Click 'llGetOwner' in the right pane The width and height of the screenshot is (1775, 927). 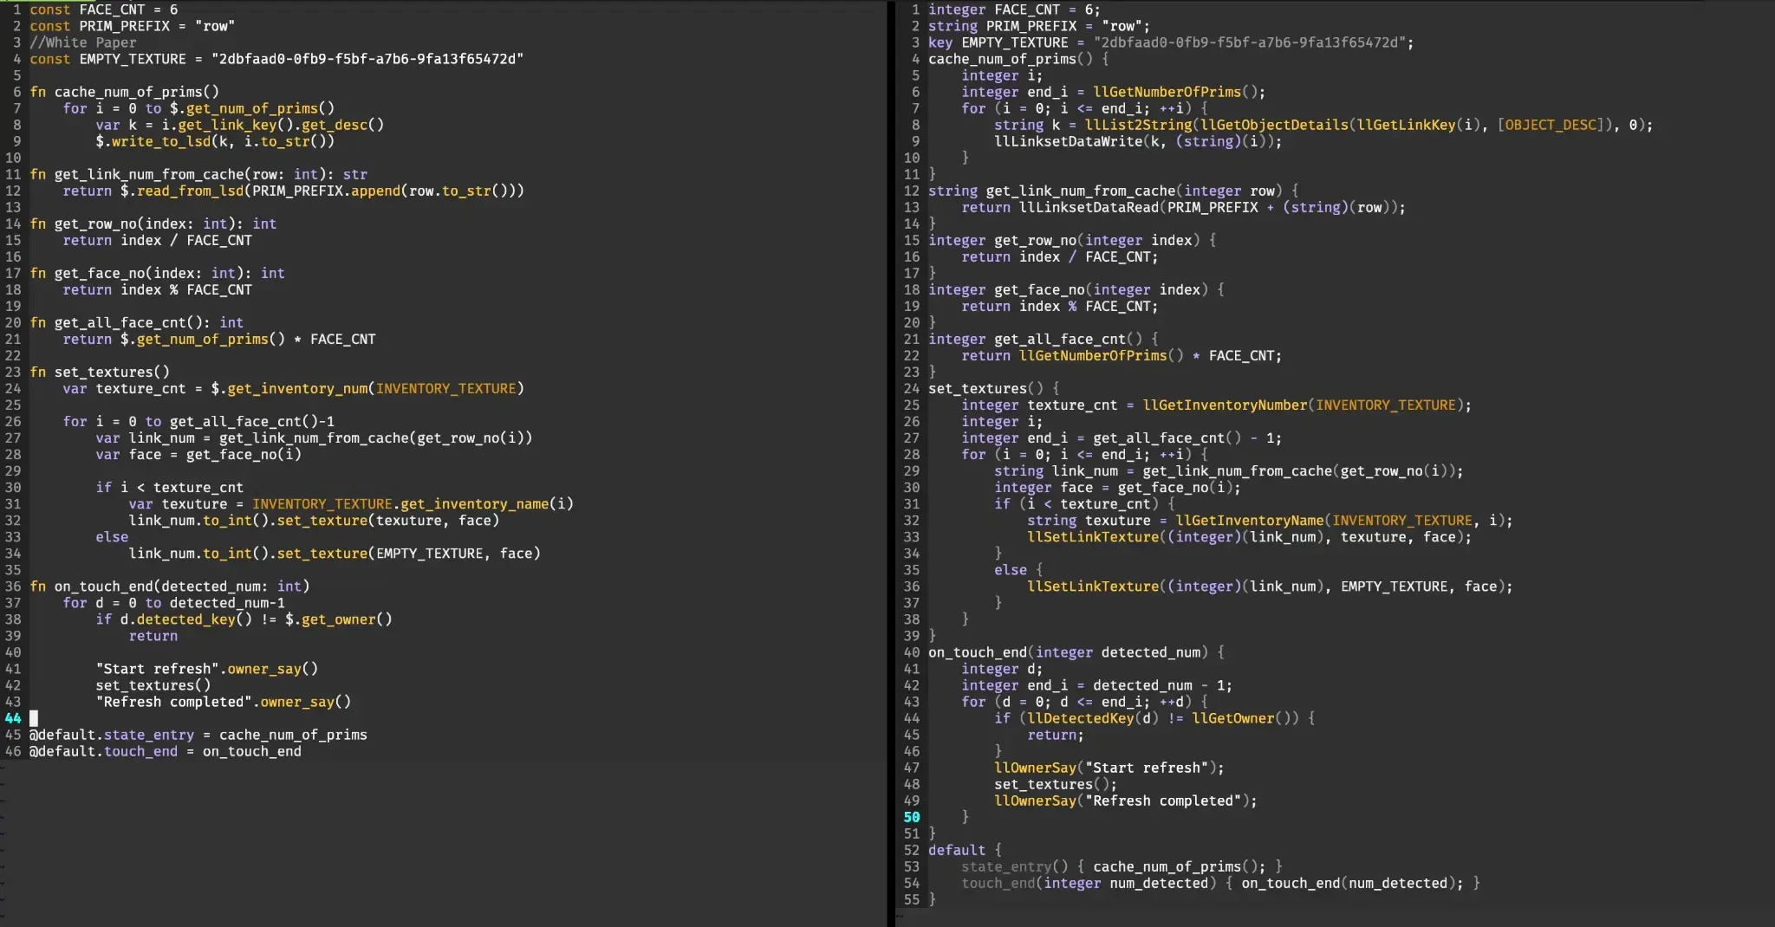[x=1233, y=717]
